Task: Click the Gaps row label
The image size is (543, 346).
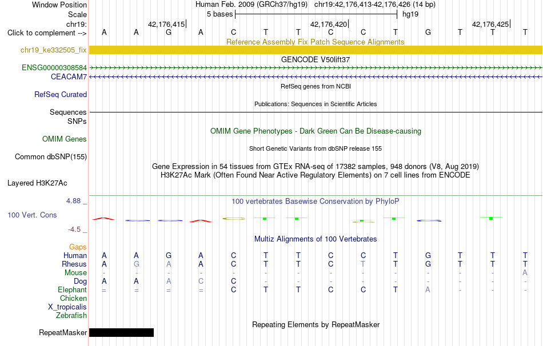Action: 78,247
